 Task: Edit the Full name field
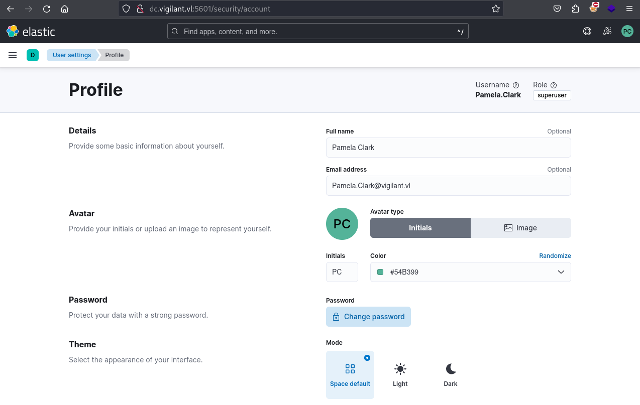point(449,148)
